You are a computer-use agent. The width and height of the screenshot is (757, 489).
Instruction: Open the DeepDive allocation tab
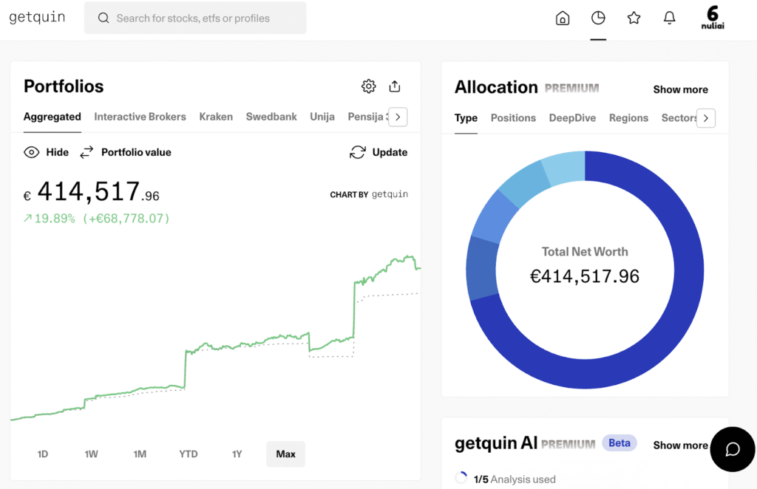[x=572, y=118]
